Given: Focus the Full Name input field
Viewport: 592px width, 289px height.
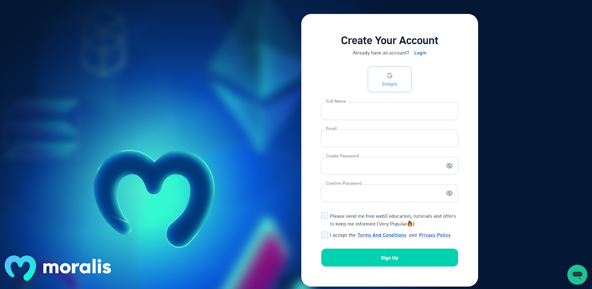Looking at the screenshot, I should [x=390, y=111].
